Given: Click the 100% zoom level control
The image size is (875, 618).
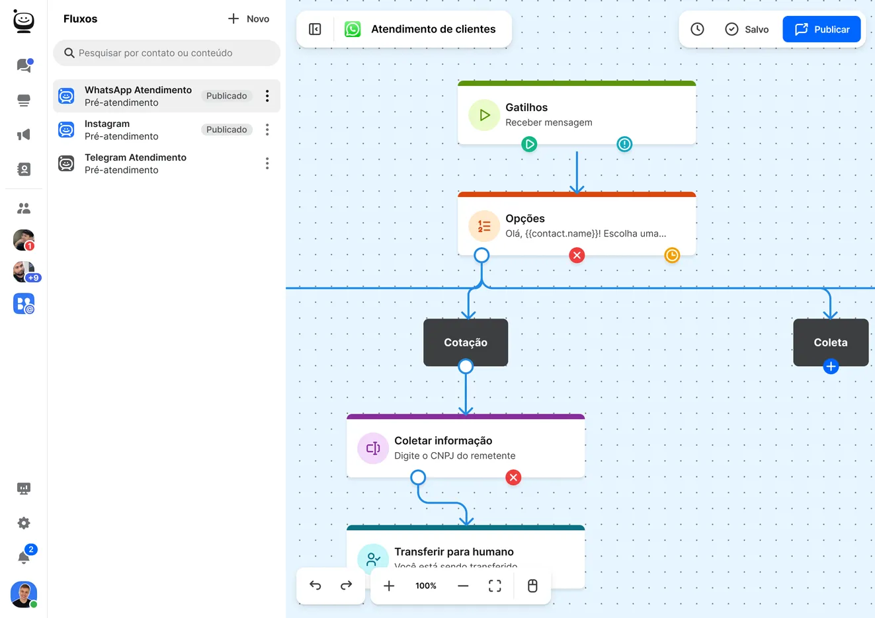Looking at the screenshot, I should 426,585.
